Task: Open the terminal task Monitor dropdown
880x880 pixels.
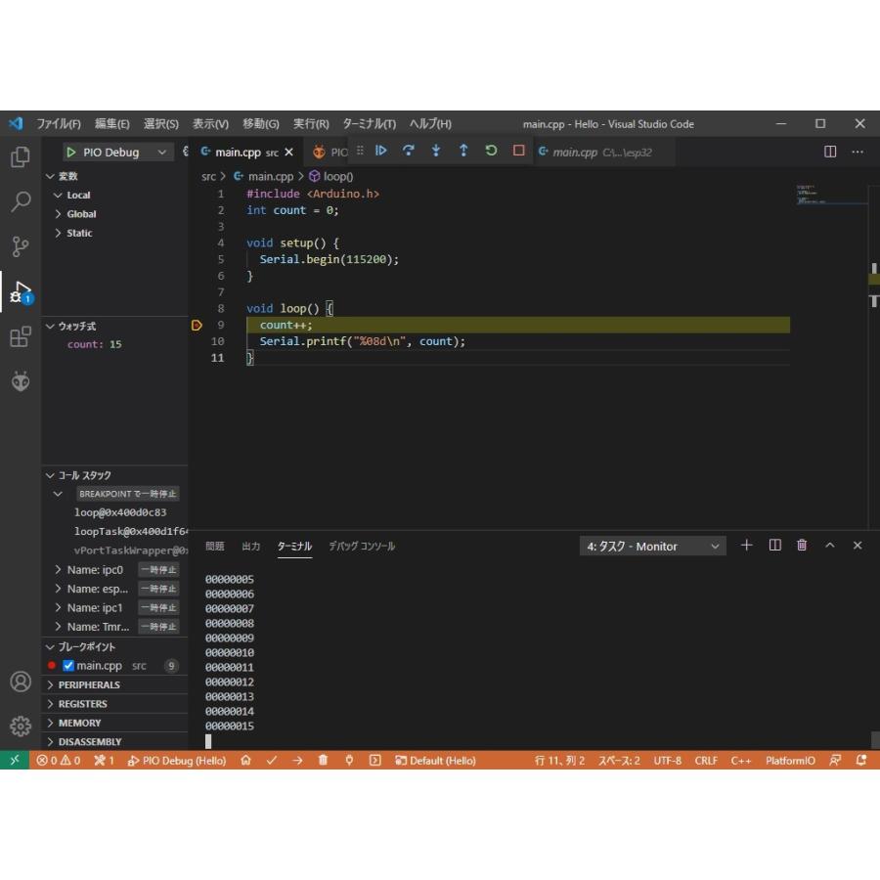Action: [x=652, y=547]
